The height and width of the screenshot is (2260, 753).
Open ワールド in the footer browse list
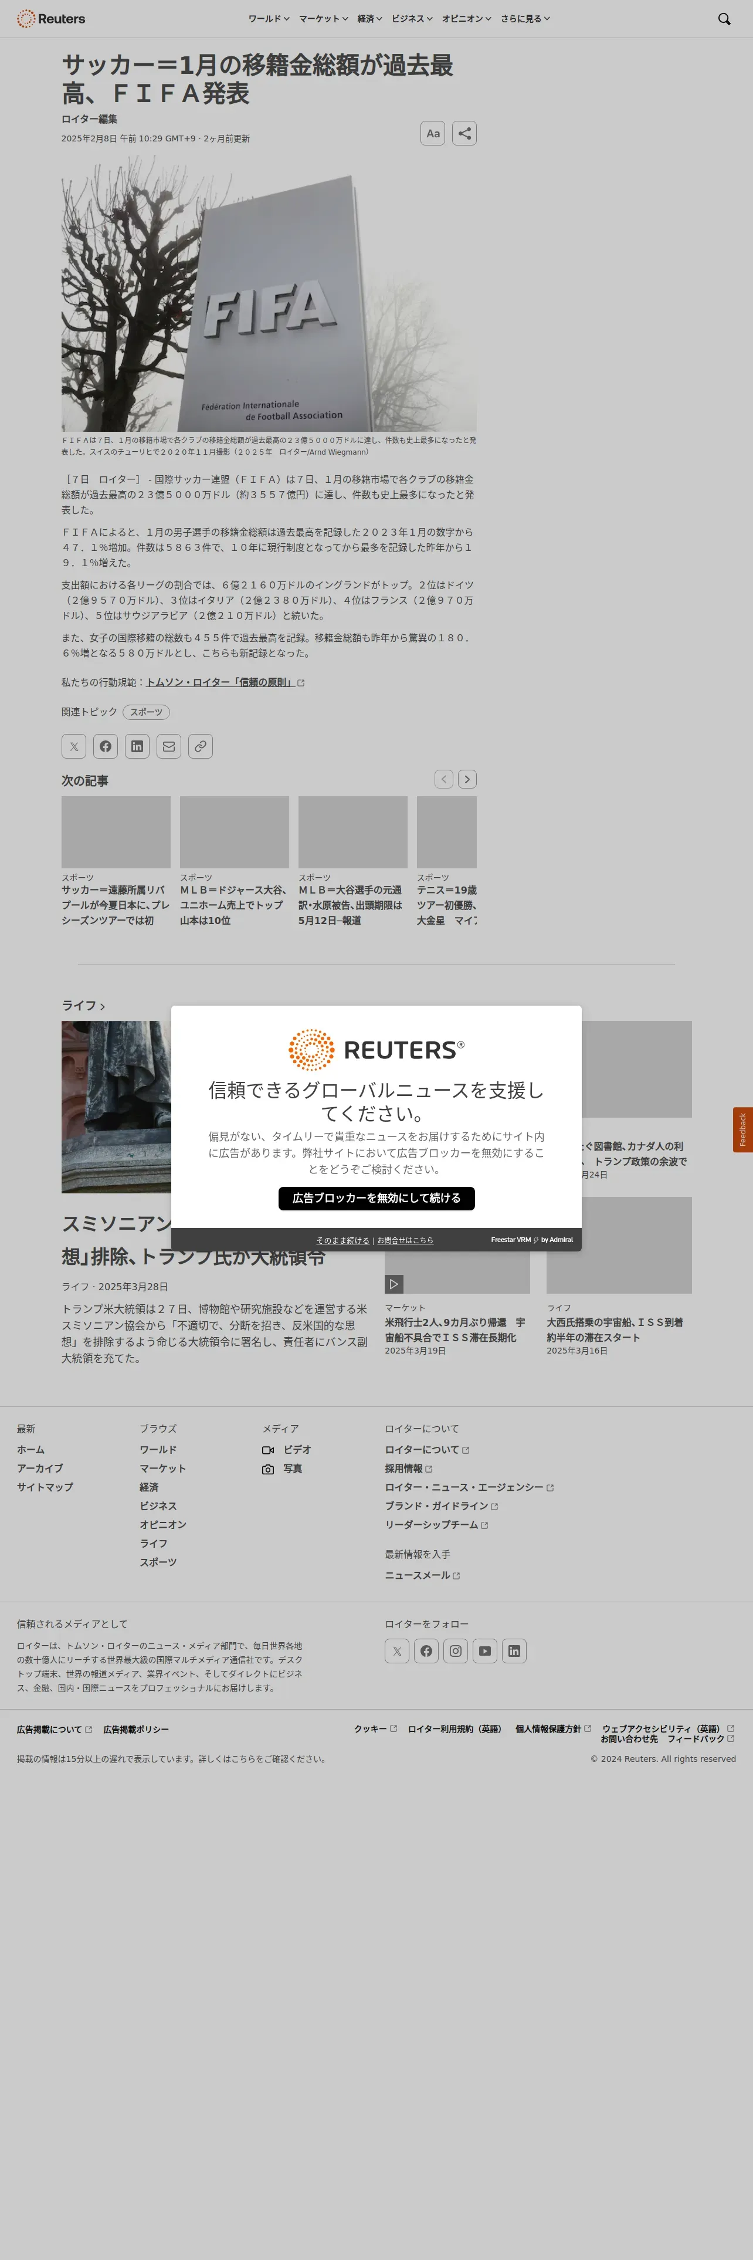click(158, 1450)
